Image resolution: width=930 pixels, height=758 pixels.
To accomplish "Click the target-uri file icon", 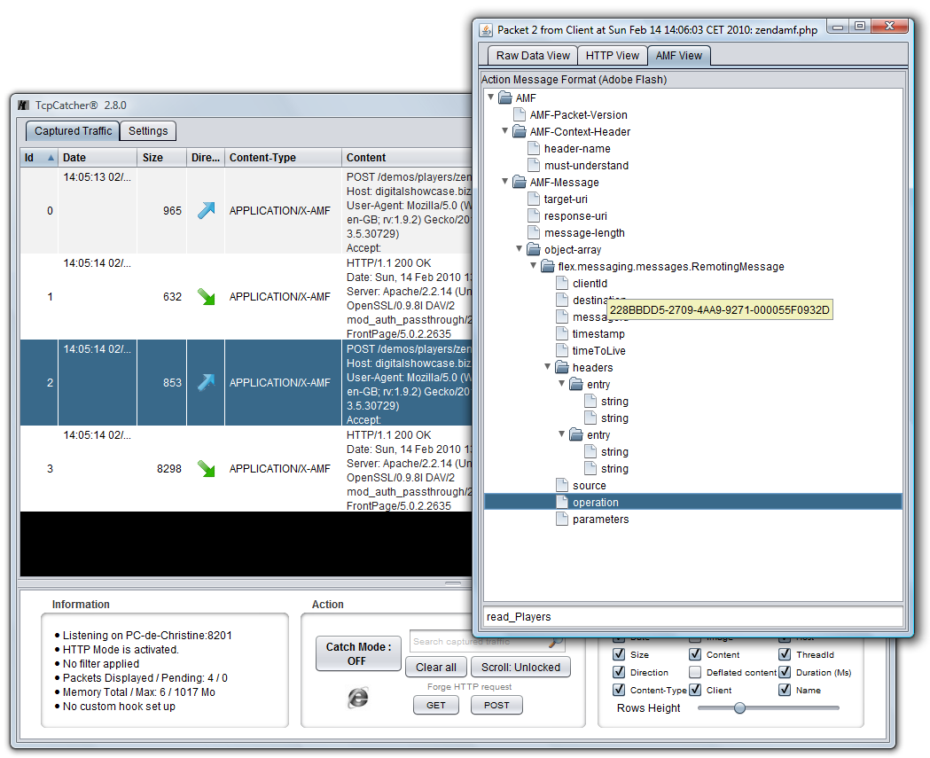I will pos(534,199).
